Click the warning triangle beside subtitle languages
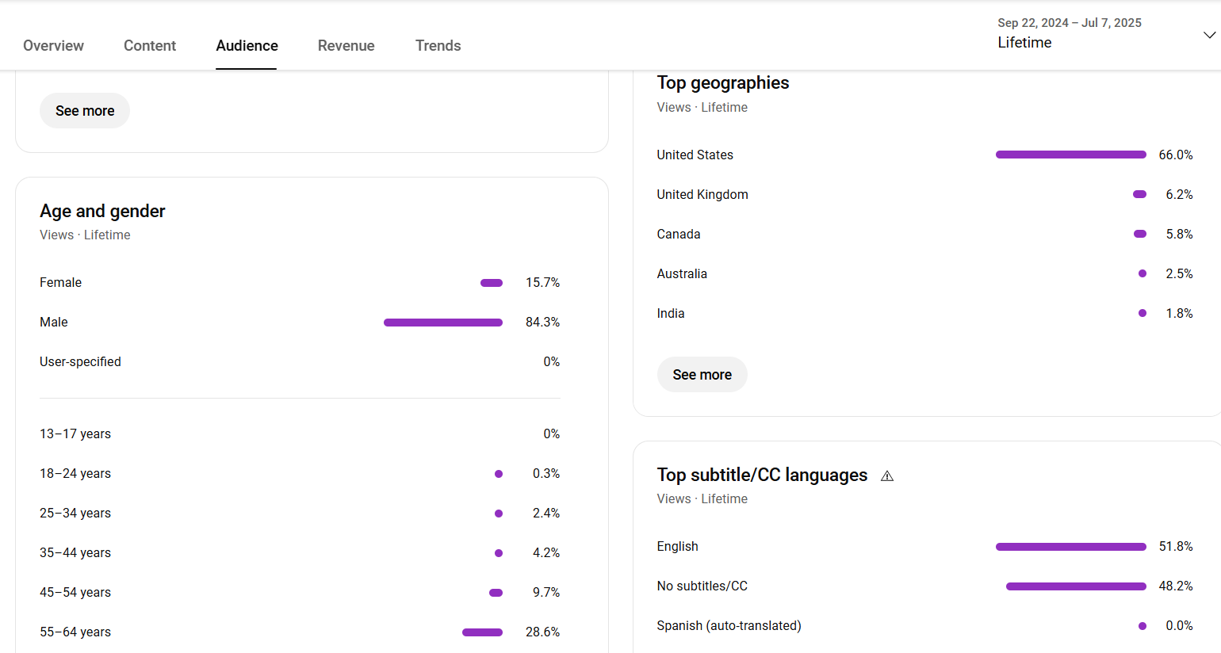 coord(887,476)
